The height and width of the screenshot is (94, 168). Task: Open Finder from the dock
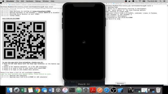coord(10,90)
